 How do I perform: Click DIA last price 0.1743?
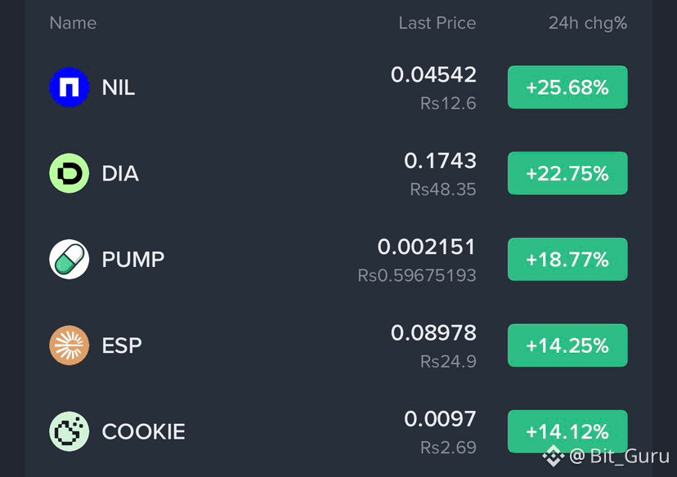pos(440,161)
